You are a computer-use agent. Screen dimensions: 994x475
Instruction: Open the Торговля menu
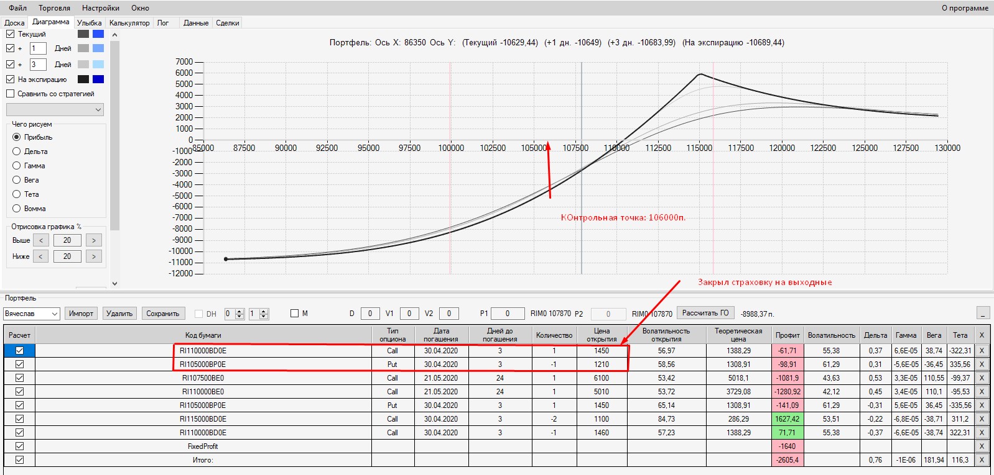(x=54, y=8)
